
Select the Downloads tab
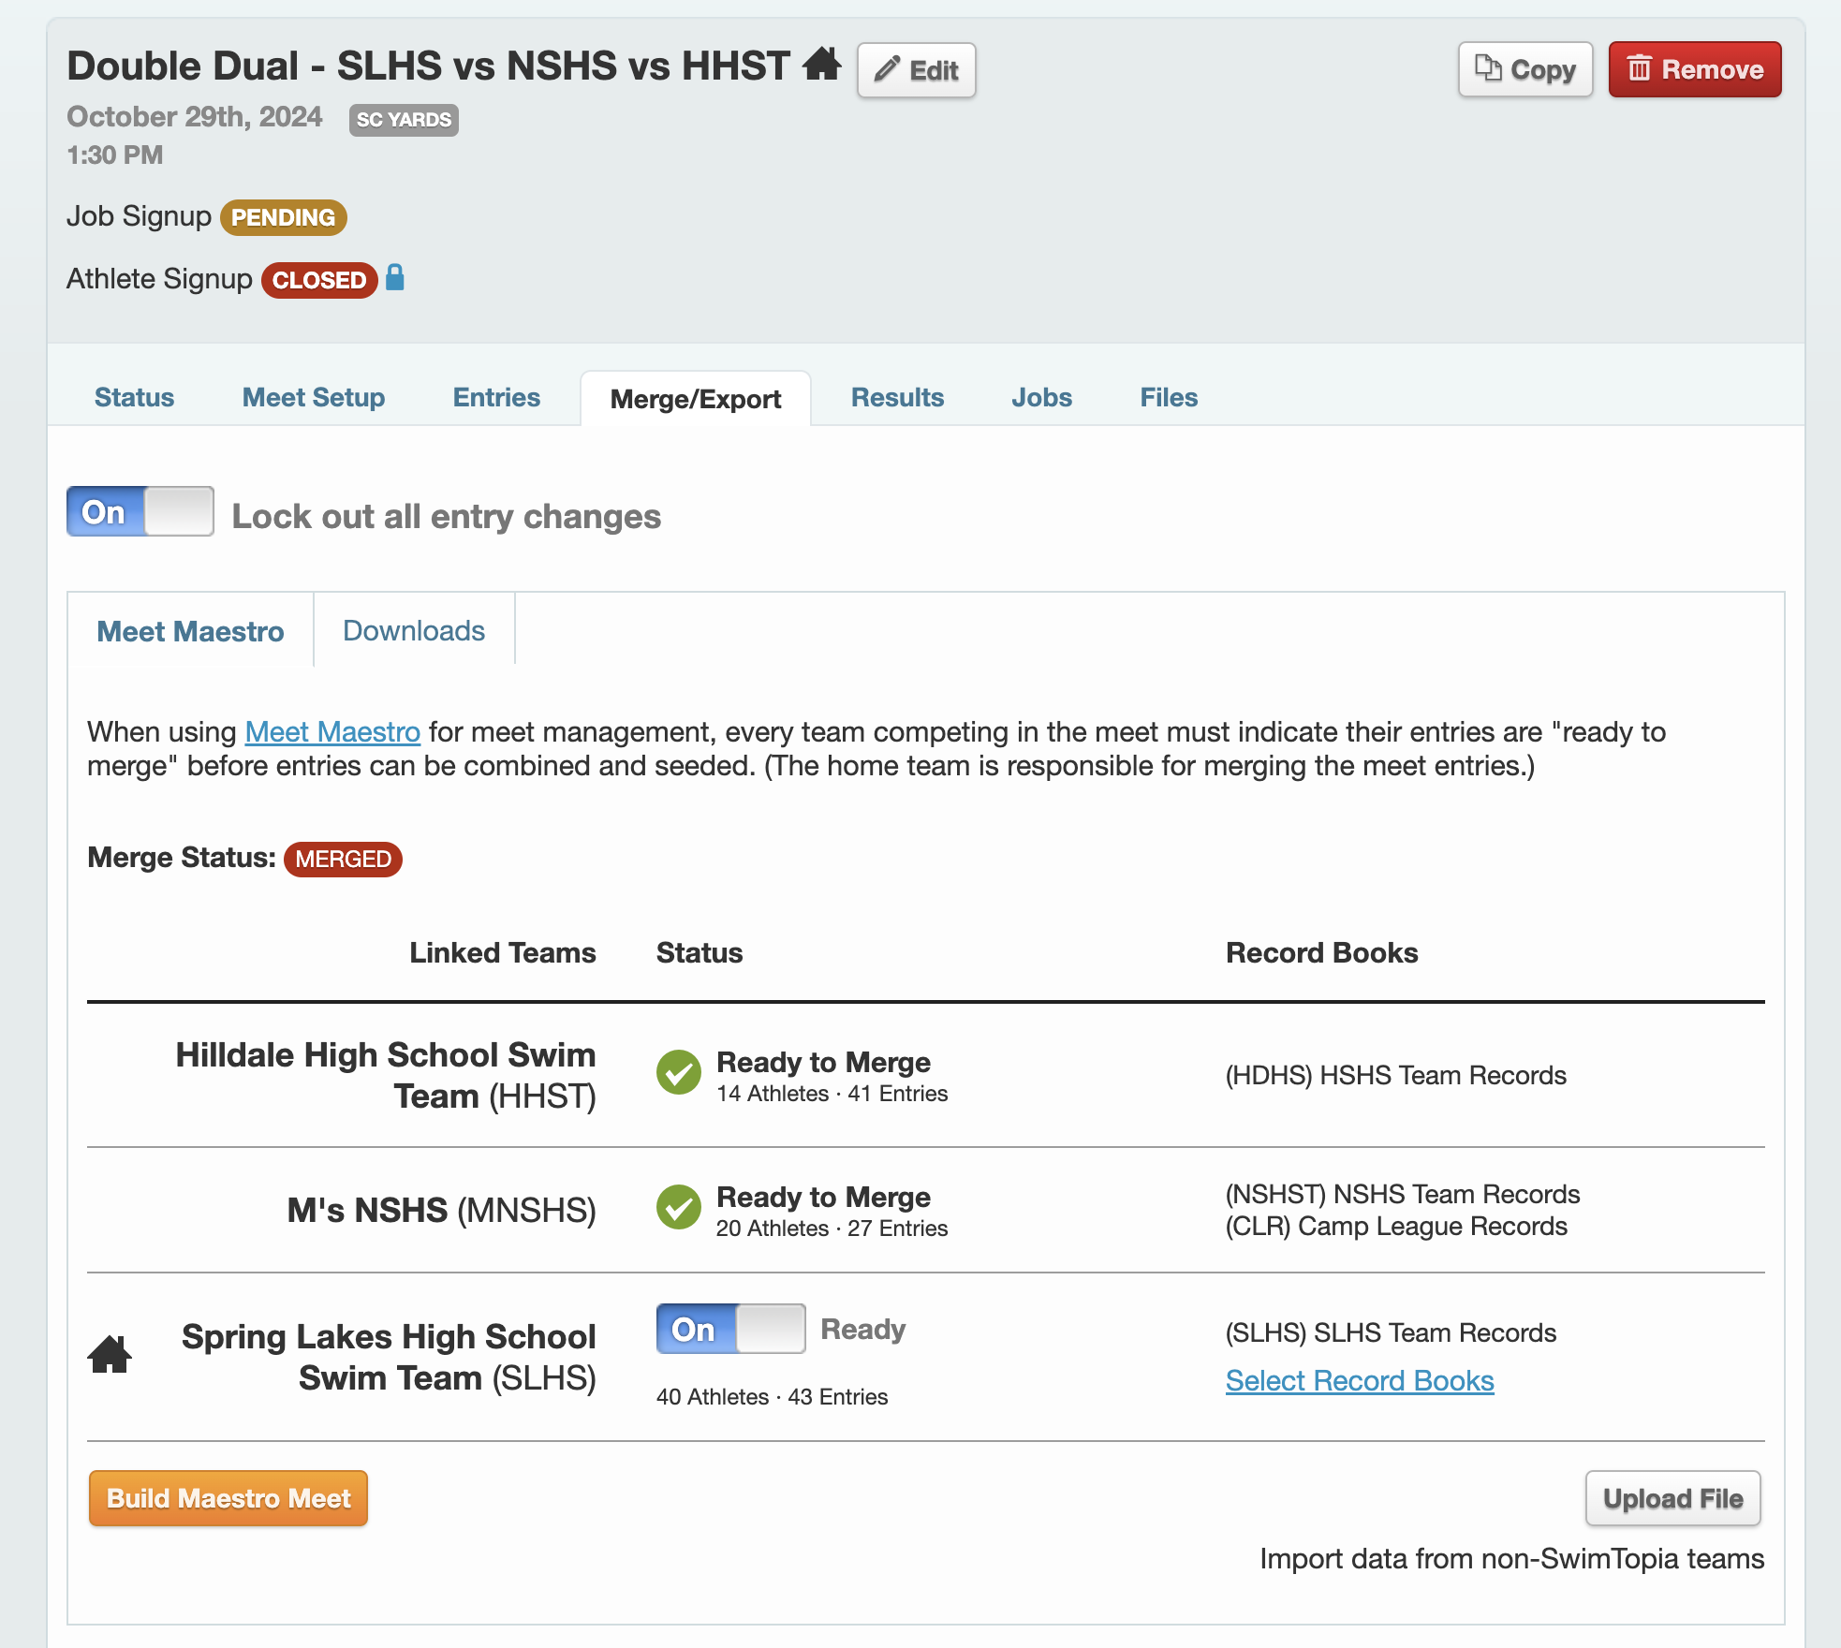[413, 630]
